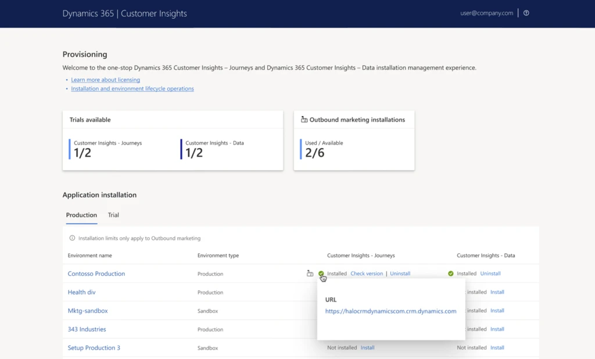The height and width of the screenshot is (359, 595).
Task: Click the outbound marketing icon in Contosso Production row
Action: pyautogui.click(x=310, y=274)
